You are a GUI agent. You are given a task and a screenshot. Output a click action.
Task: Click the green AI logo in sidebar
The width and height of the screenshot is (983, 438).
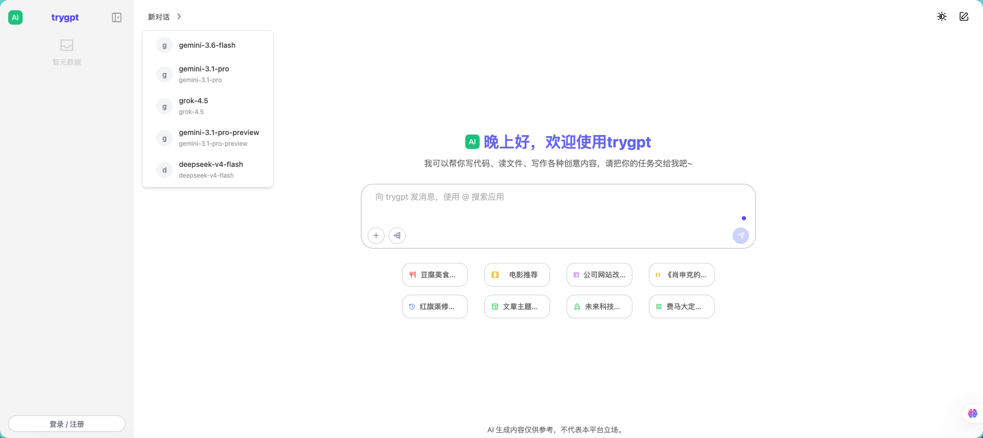point(15,17)
